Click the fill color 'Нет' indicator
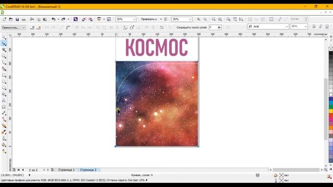The image size is (333, 187). pyautogui.click(x=284, y=176)
